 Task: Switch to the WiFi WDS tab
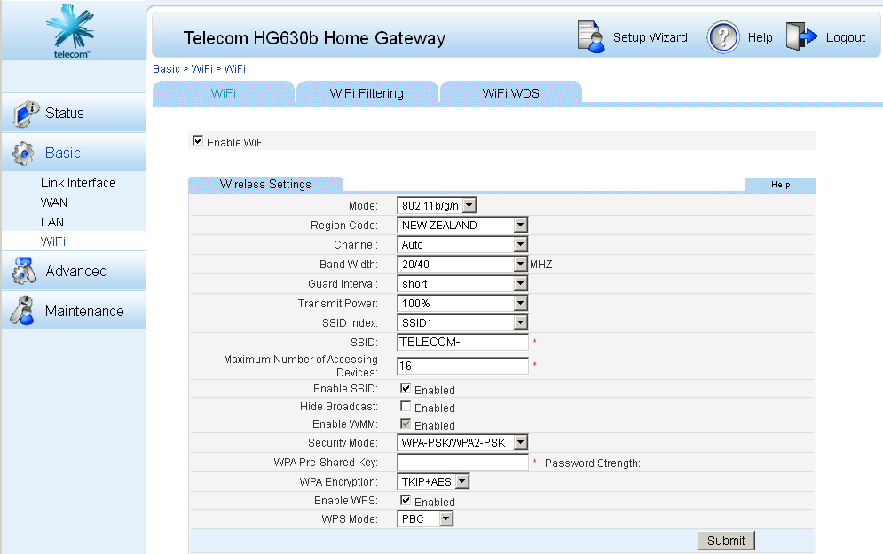(511, 93)
